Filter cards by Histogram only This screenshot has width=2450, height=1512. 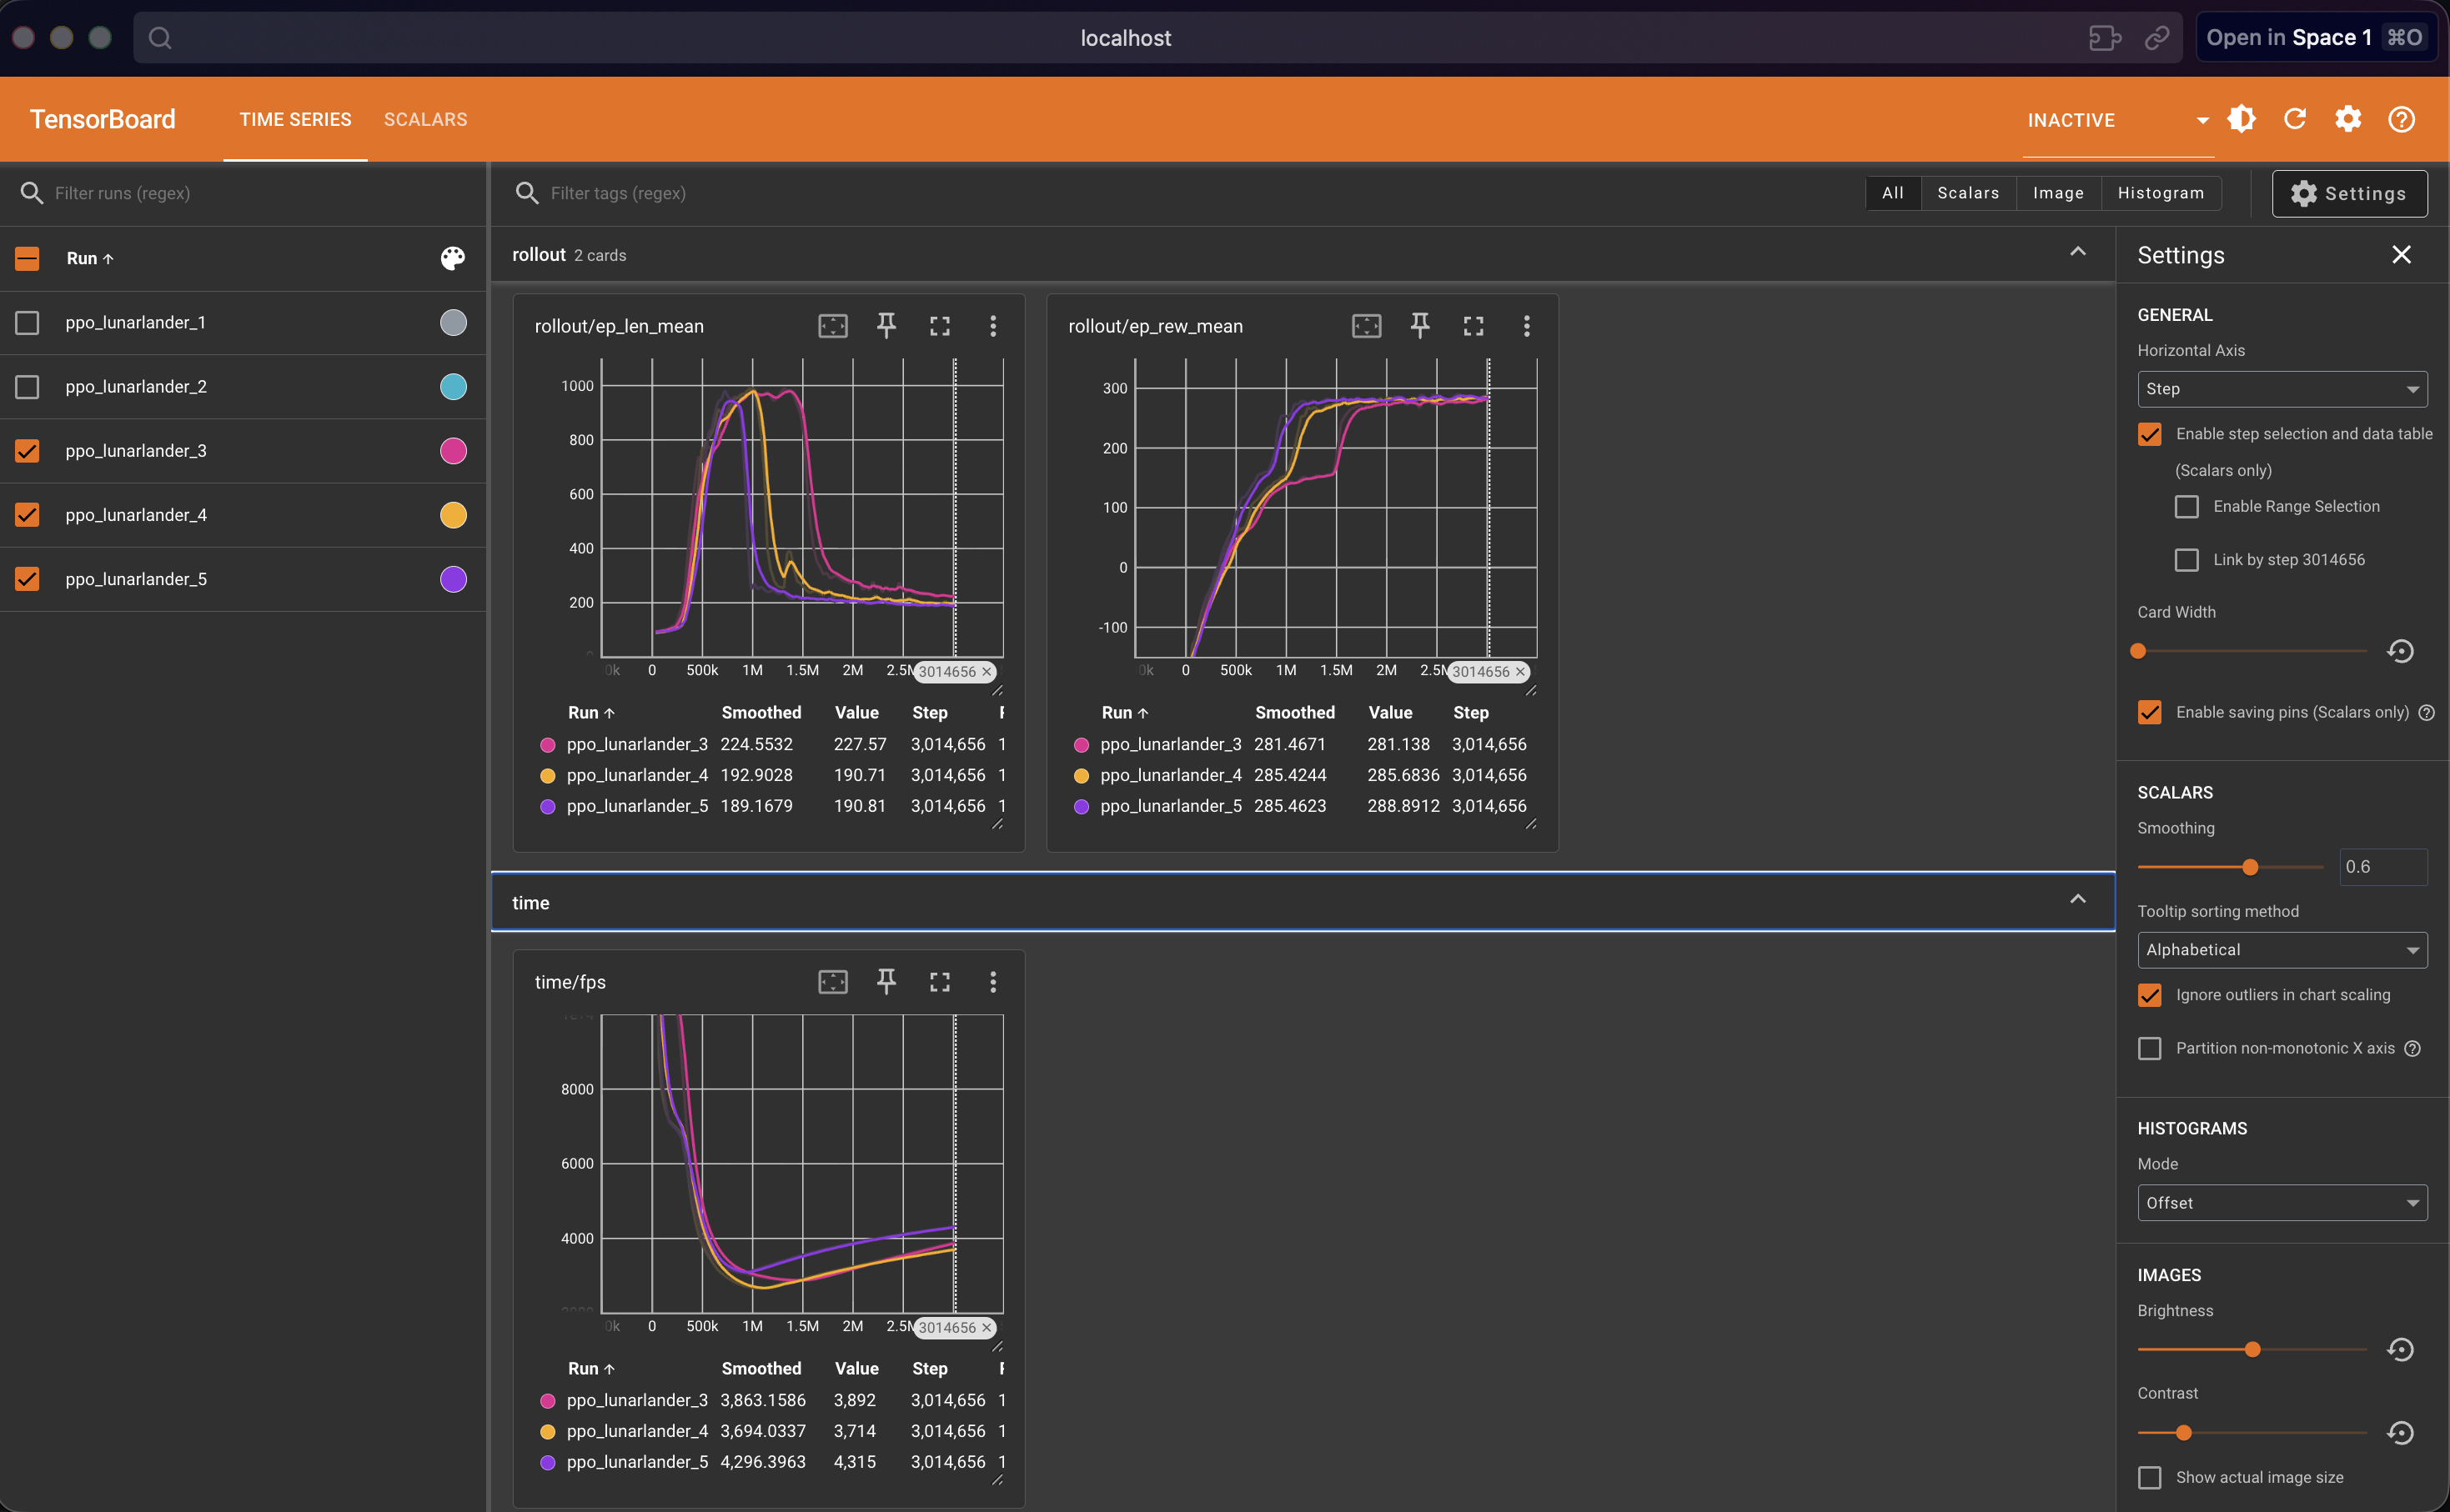click(x=2160, y=193)
